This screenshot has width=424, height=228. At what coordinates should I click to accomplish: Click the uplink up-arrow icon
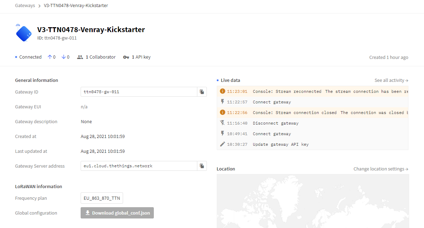pos(50,57)
